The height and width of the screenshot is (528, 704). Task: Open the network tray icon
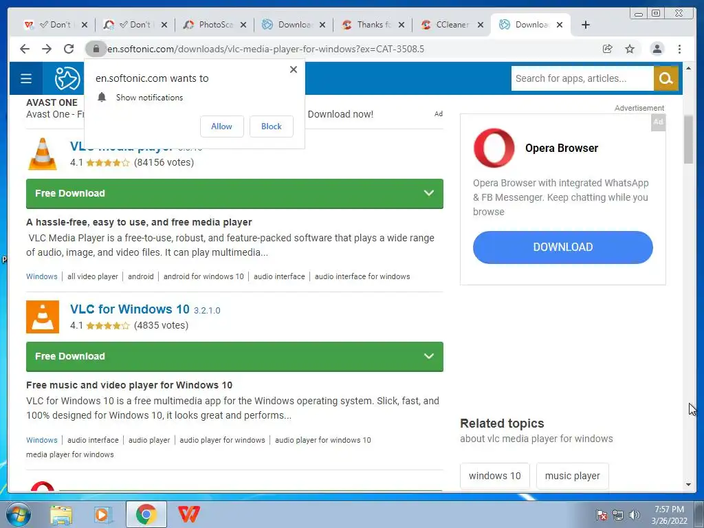tap(618, 515)
